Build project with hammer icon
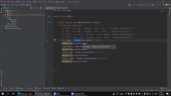The height and width of the screenshot is (96, 171). click(134, 5)
